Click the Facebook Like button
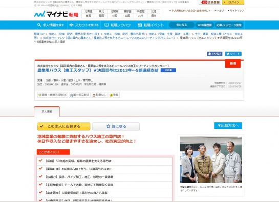The height and width of the screenshot is (202, 279). point(214,54)
